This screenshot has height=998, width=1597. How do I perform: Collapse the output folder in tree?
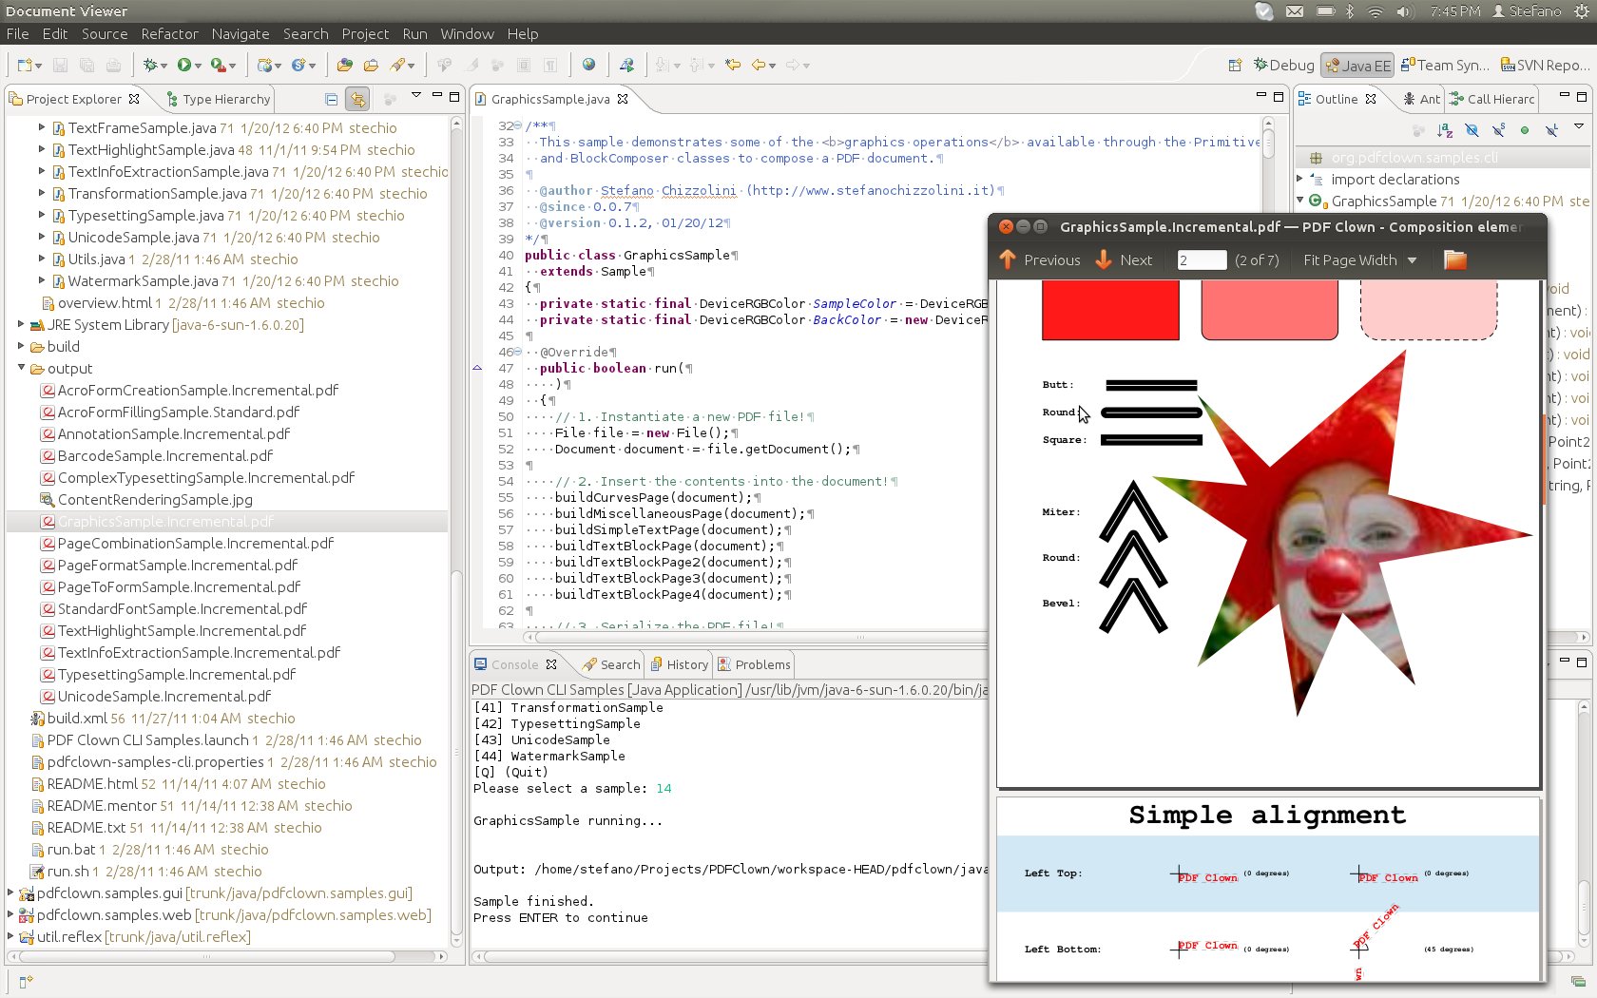(x=21, y=368)
